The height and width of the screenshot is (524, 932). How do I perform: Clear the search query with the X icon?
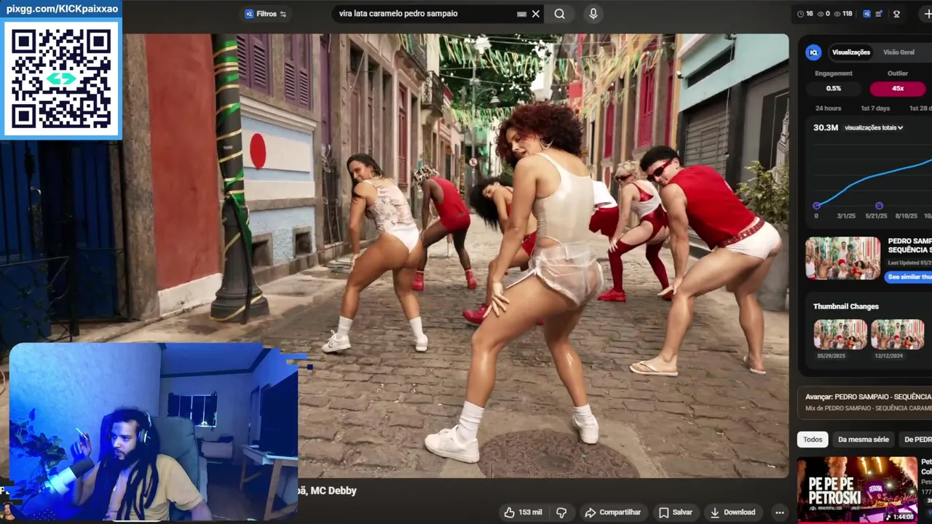(x=536, y=14)
